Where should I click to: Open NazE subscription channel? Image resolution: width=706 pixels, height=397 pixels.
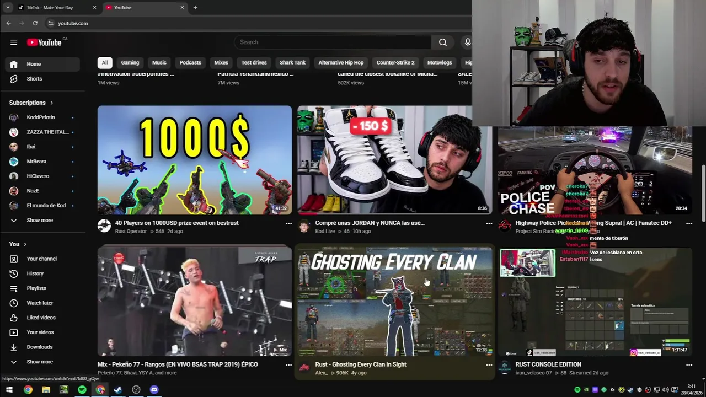click(x=43, y=191)
